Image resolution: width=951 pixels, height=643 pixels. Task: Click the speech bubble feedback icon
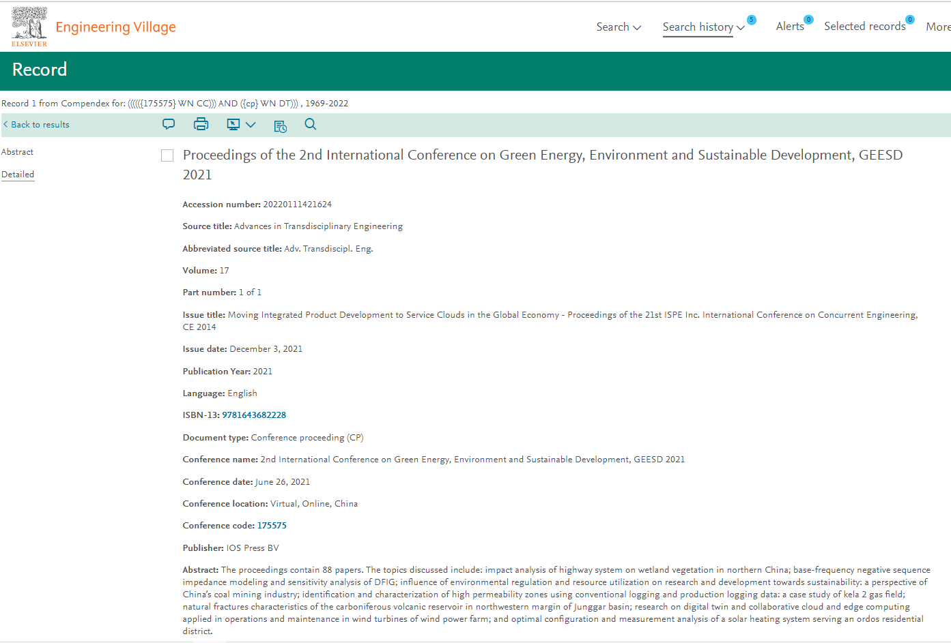click(x=169, y=124)
